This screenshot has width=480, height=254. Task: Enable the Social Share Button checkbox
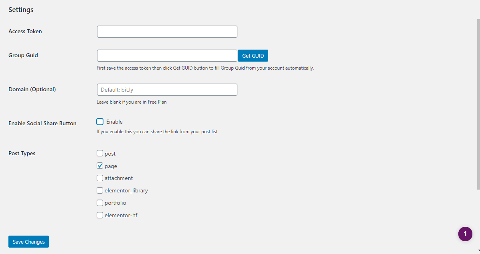(100, 122)
